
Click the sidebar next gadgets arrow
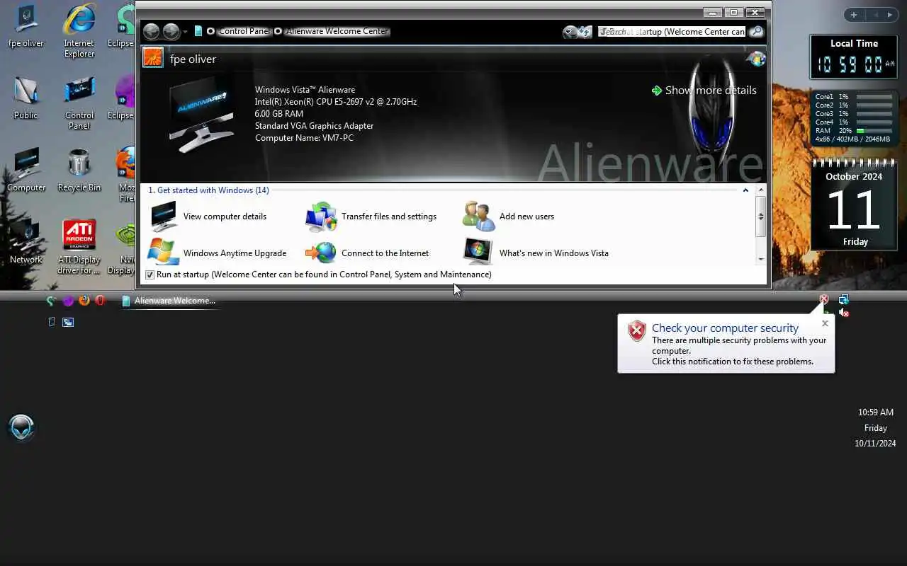pos(890,15)
